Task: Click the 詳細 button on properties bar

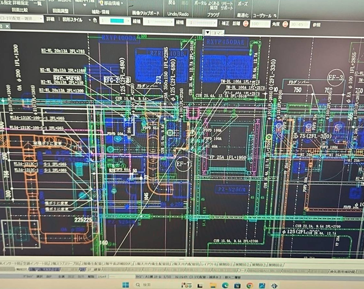Action: [50, 20]
